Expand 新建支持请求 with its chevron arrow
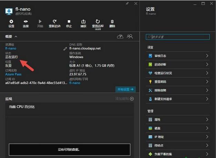The image size is (216, 158). [x=207, y=99]
